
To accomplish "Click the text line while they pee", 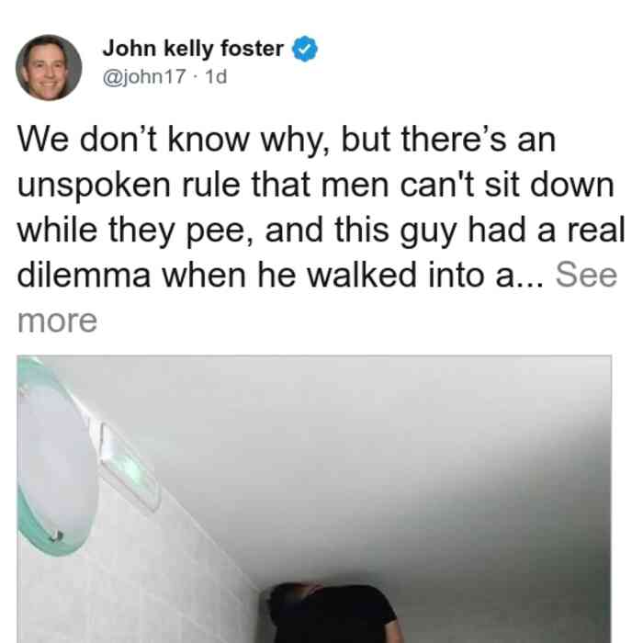I will [x=321, y=231].
